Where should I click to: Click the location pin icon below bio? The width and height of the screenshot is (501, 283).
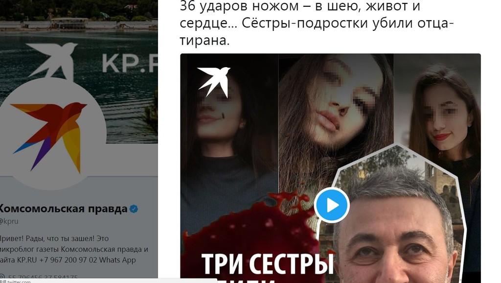(2, 277)
